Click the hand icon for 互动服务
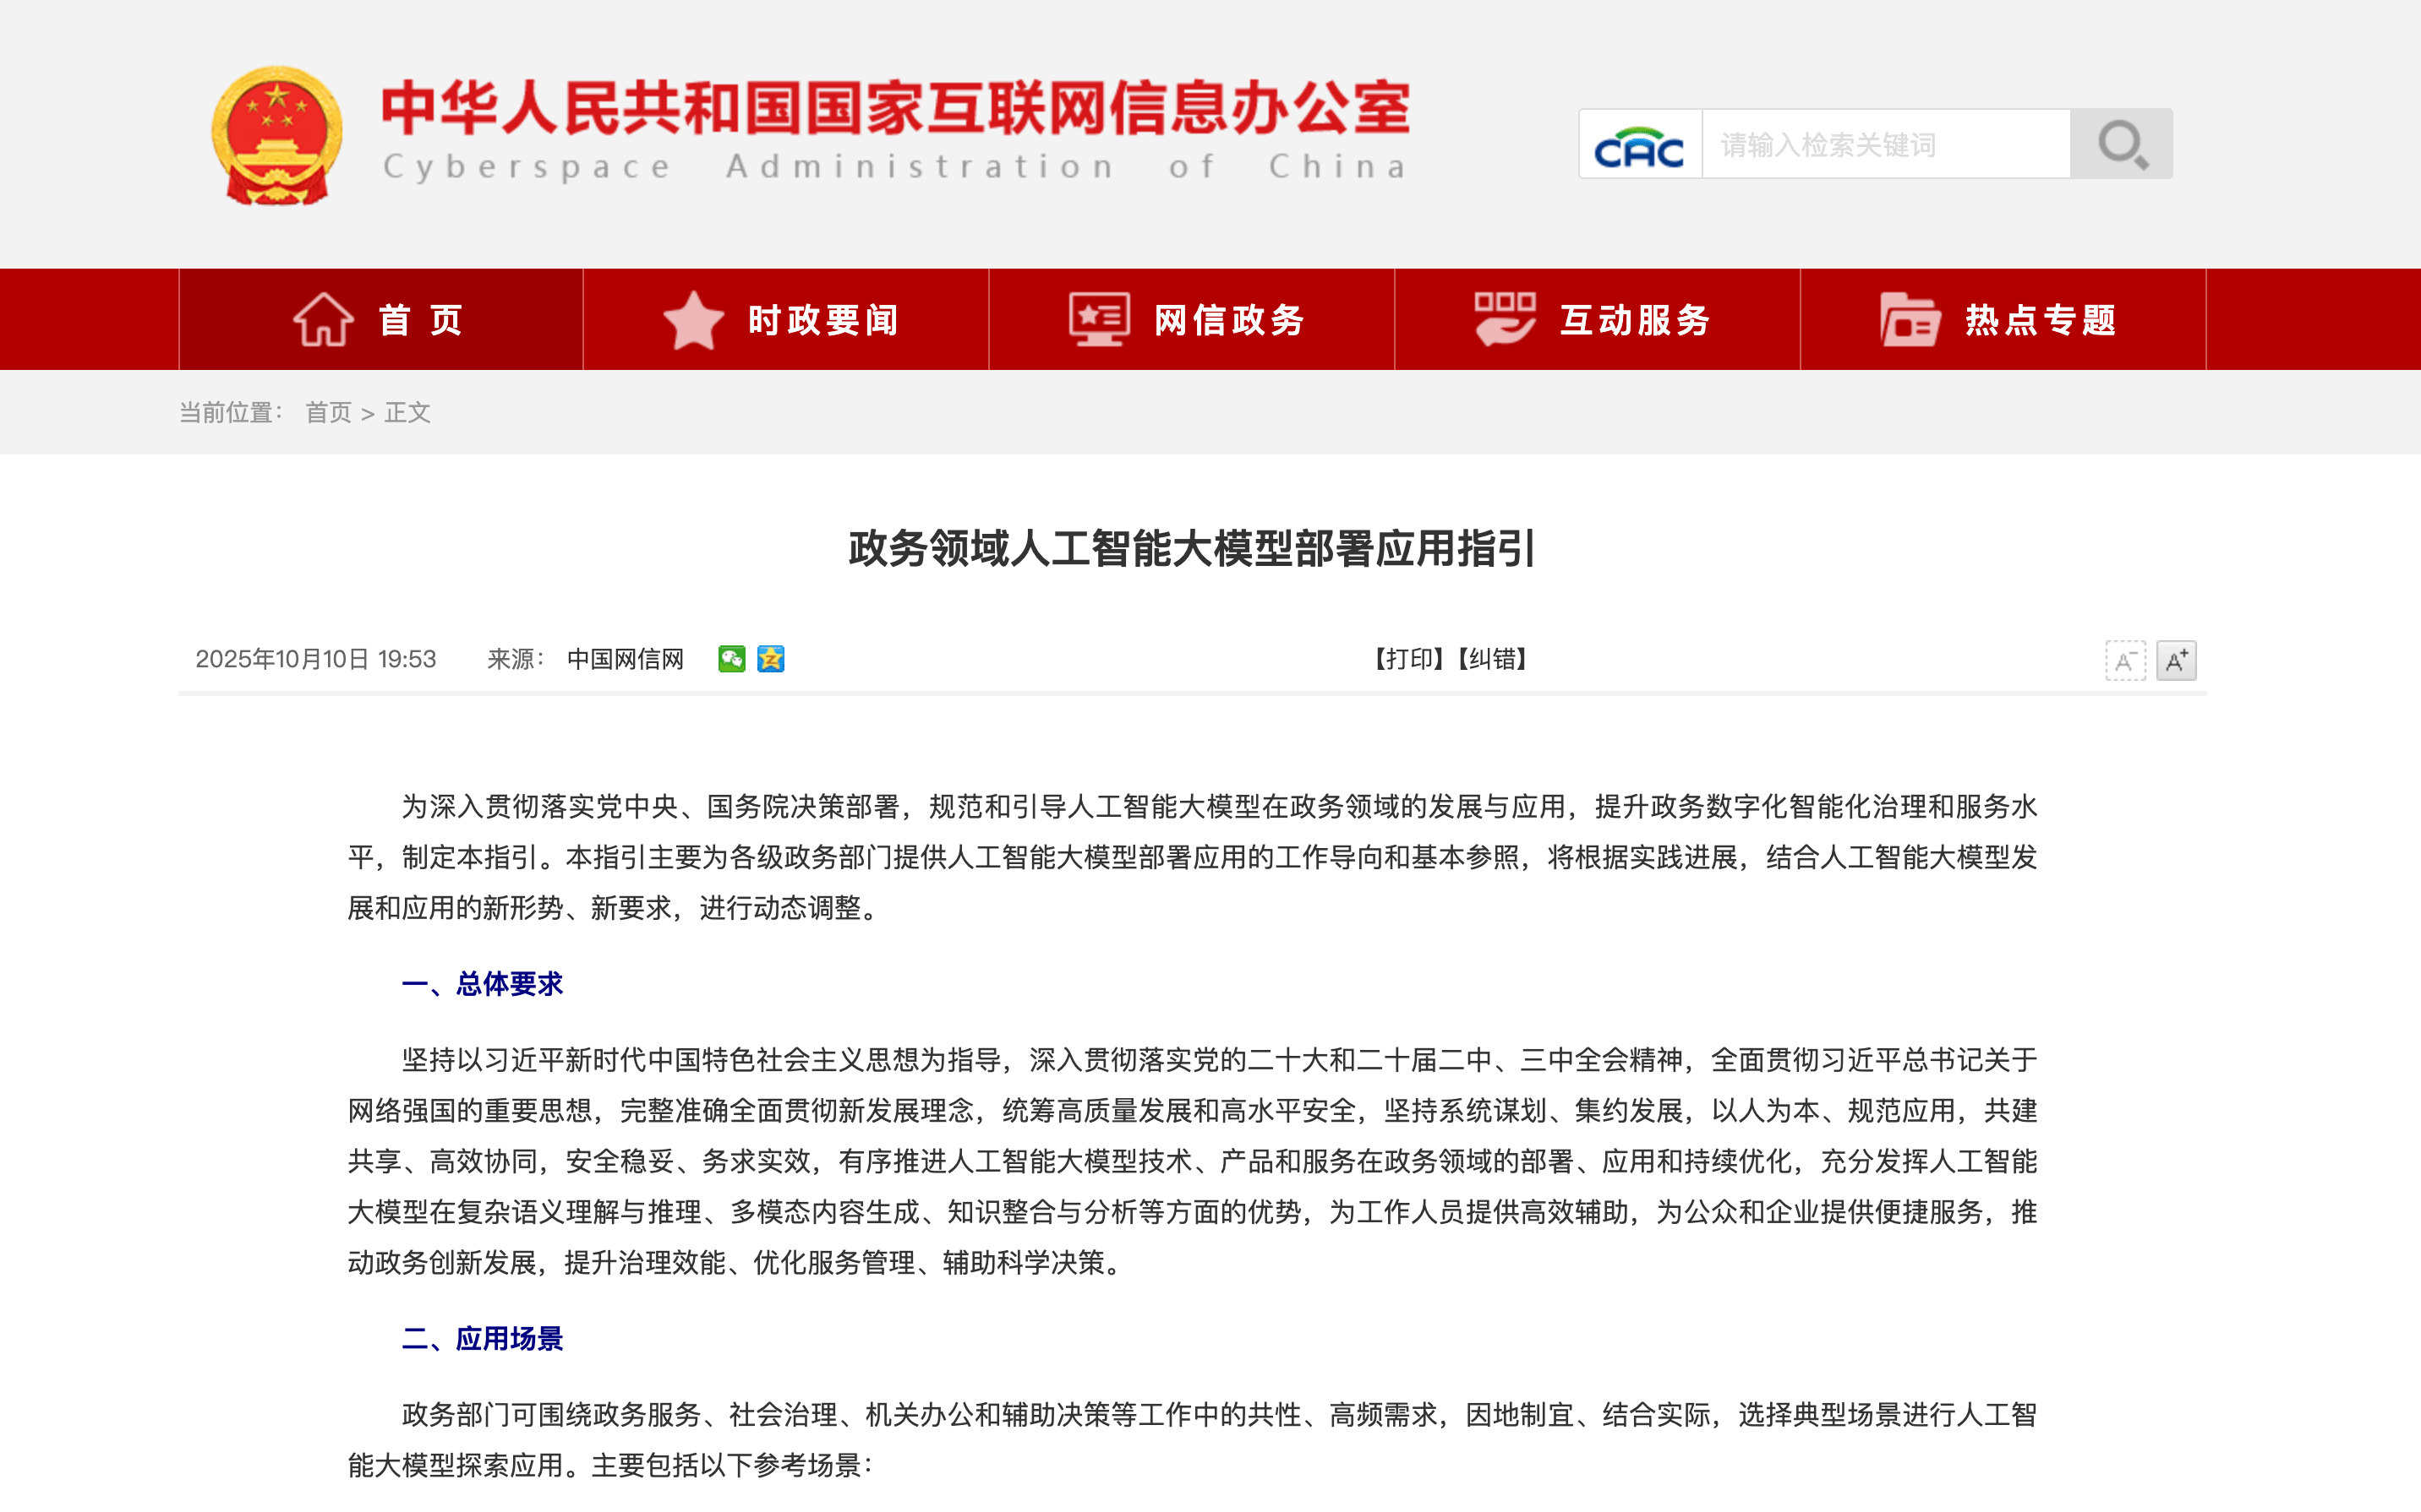2421x1512 pixels. pyautogui.click(x=1505, y=320)
